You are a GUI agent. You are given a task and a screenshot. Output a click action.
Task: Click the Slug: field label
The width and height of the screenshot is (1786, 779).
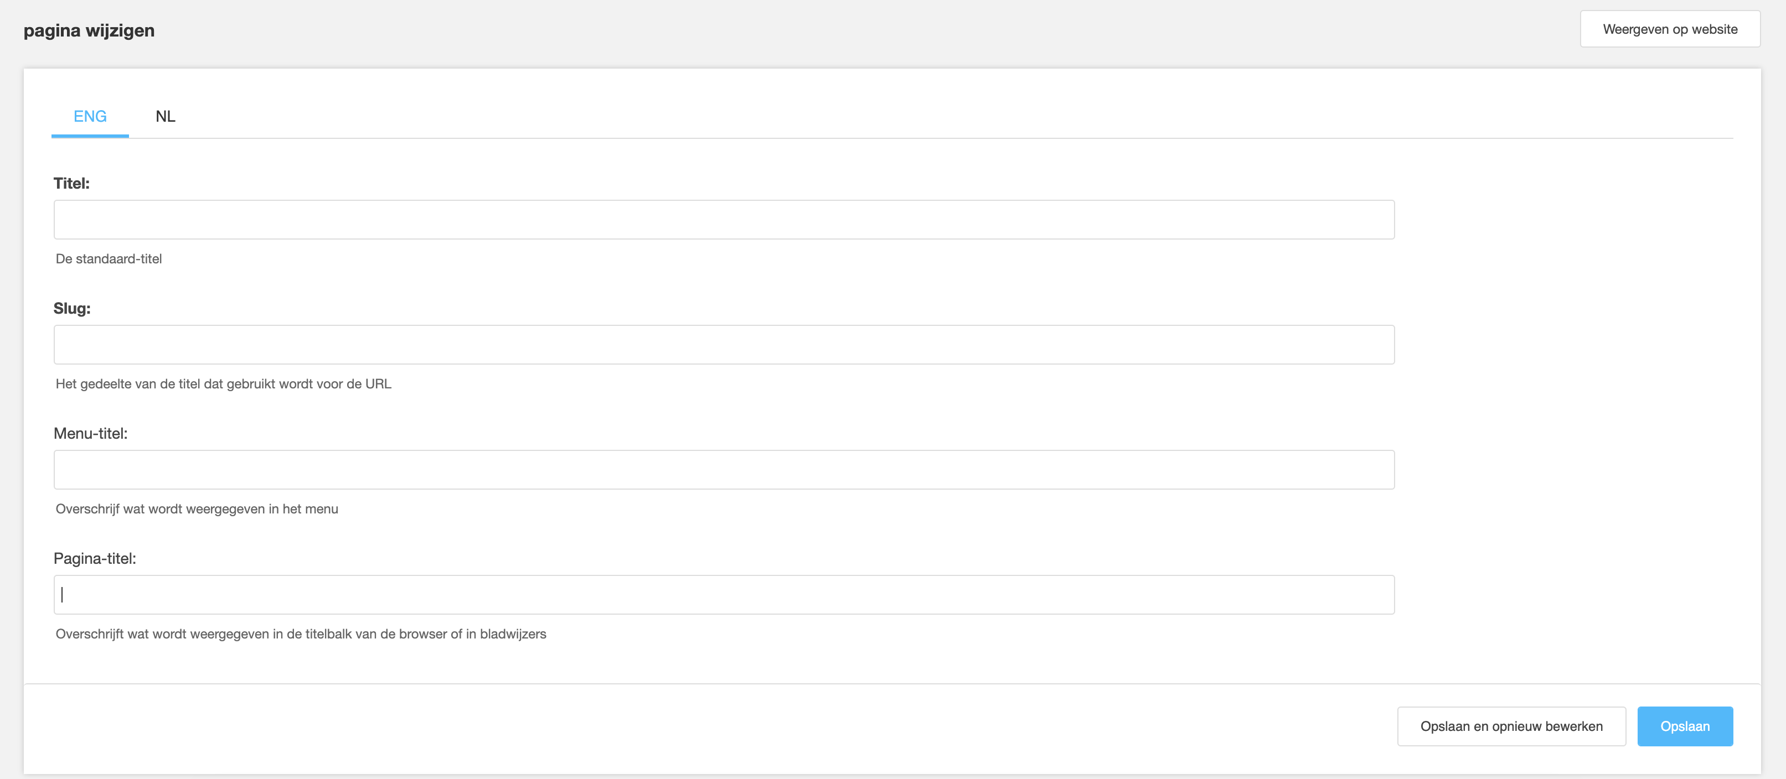pos(72,308)
